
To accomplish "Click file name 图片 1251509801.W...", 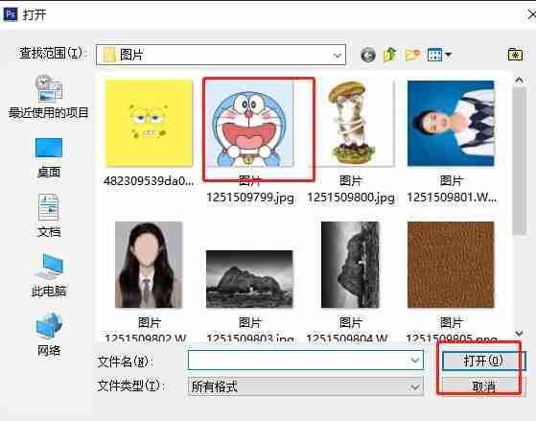I will [x=452, y=189].
